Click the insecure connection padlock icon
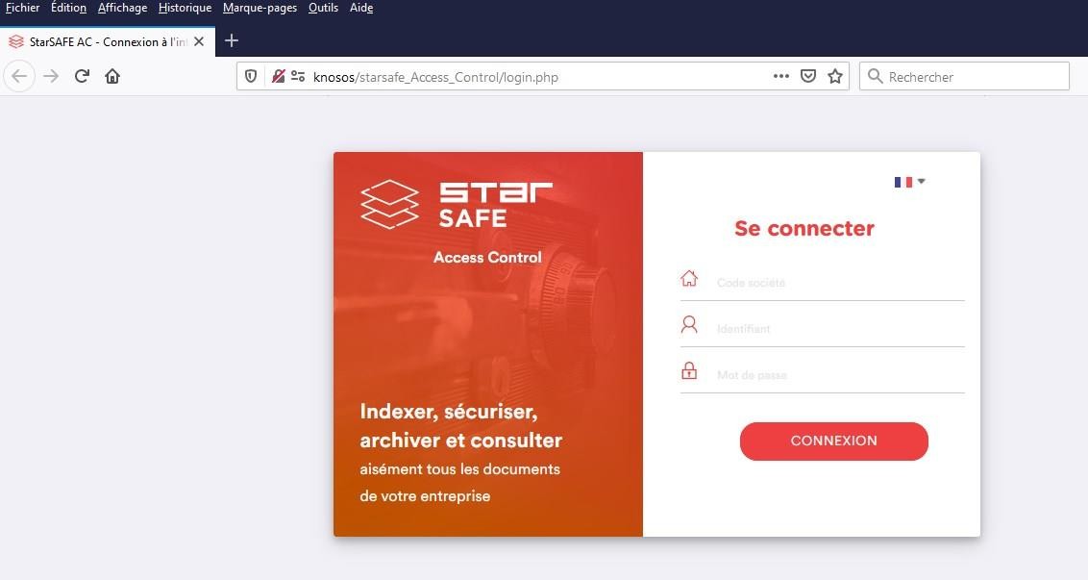This screenshot has height=580, width=1088. pos(278,76)
